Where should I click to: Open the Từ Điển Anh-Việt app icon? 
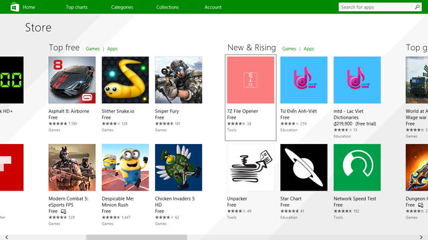pos(304,80)
